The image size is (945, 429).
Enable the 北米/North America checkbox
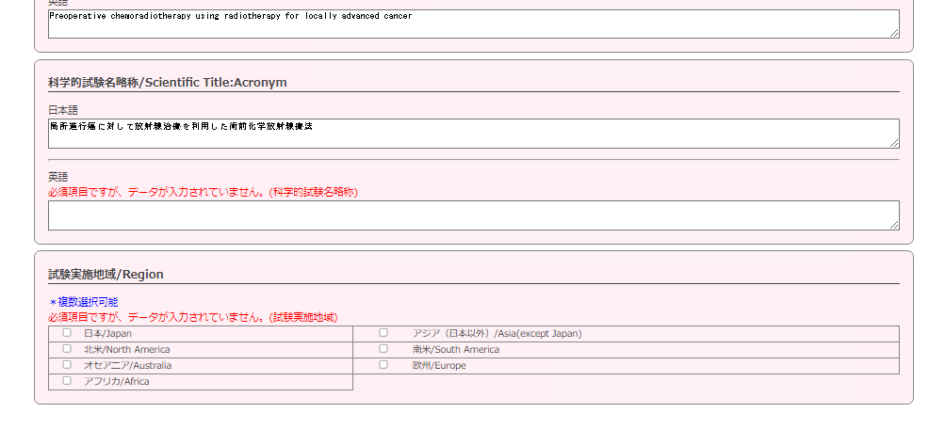coord(67,349)
